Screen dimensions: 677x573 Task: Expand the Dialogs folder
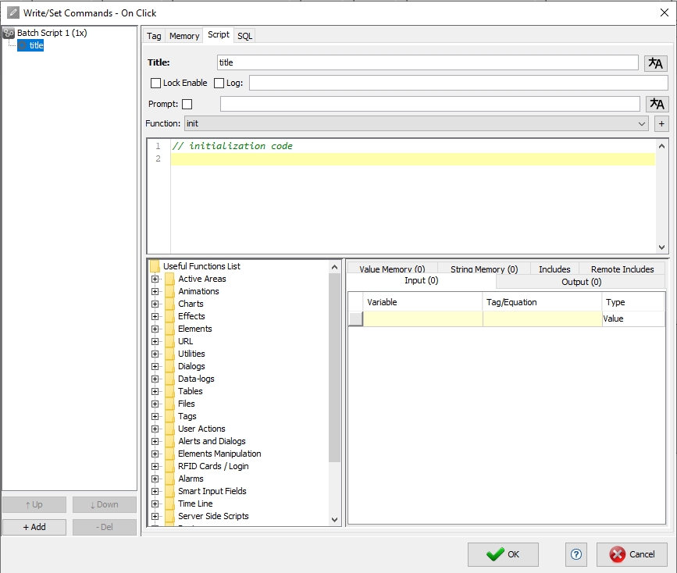(x=155, y=367)
